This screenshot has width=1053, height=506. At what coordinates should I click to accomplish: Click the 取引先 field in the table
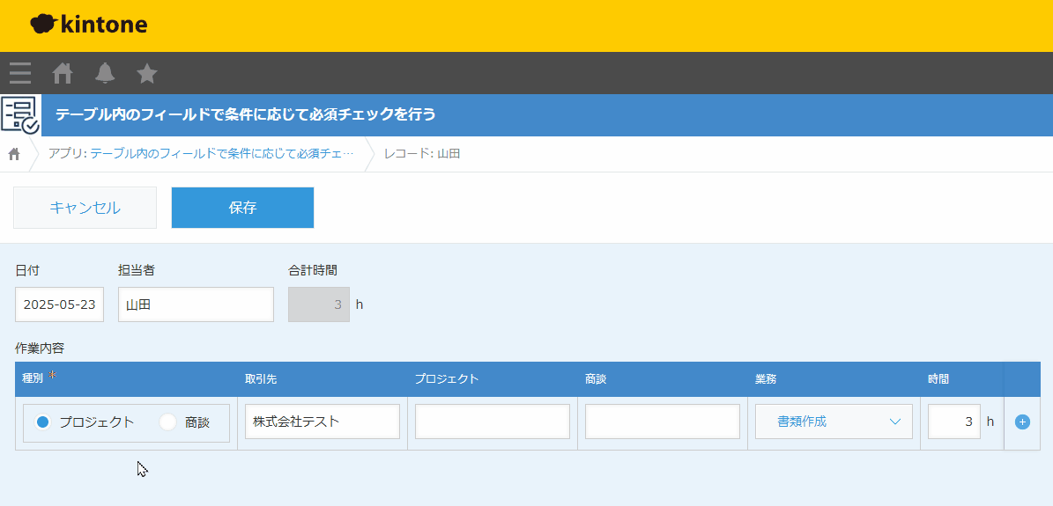[x=322, y=422]
